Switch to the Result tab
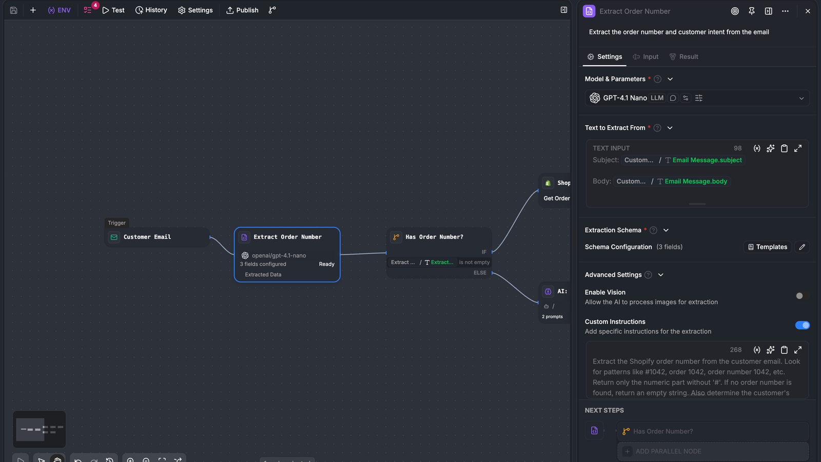The width and height of the screenshot is (821, 462). coord(683,57)
